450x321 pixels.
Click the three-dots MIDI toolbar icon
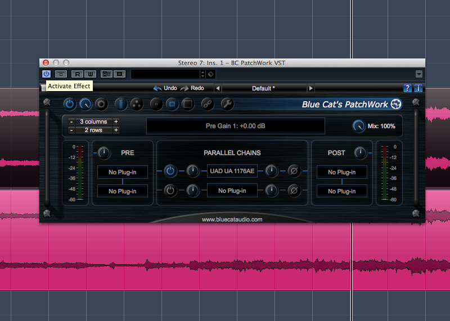[x=137, y=104]
